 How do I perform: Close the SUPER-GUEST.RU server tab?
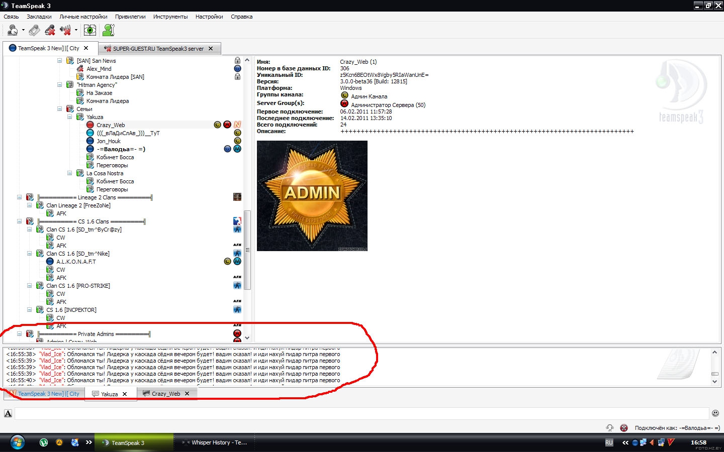[x=211, y=49]
